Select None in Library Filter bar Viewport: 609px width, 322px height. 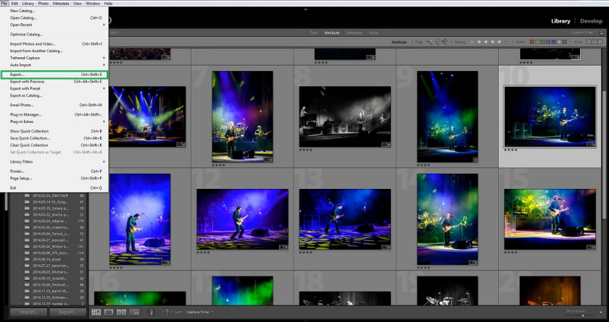point(373,33)
